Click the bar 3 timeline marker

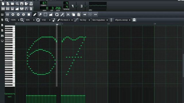pyautogui.click(x=109, y=24)
